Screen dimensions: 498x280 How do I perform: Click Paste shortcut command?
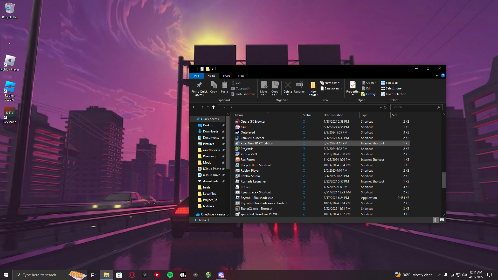[x=243, y=94]
